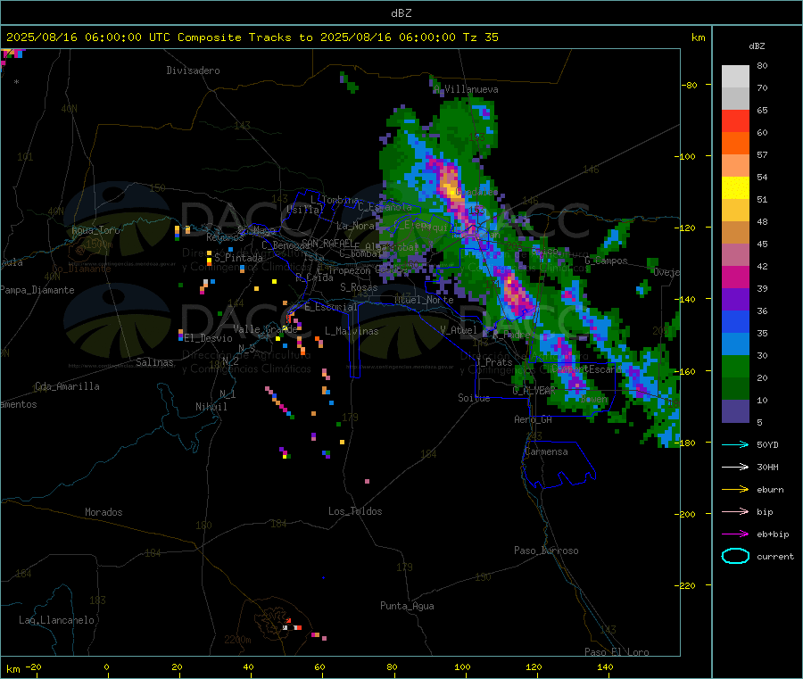Screen dimensions: 803x679
Task: Click the magenta eb+bip arrow symbol
Action: tap(735, 534)
